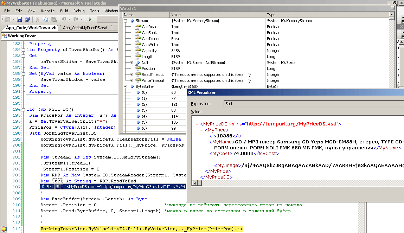Open the Build menu
Image resolution: width=404 pixels, height=233 pixels.
pyautogui.click(x=64, y=11)
